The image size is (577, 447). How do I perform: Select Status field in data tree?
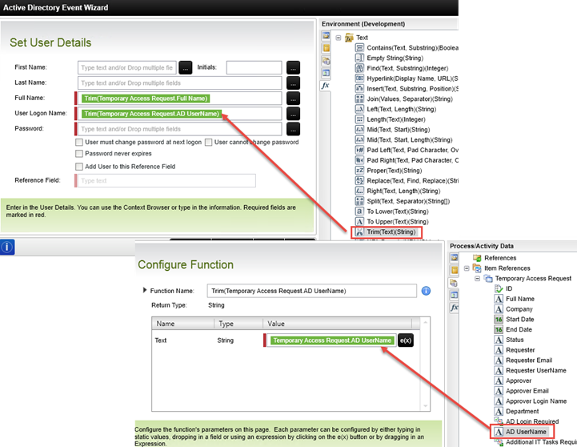(509, 340)
